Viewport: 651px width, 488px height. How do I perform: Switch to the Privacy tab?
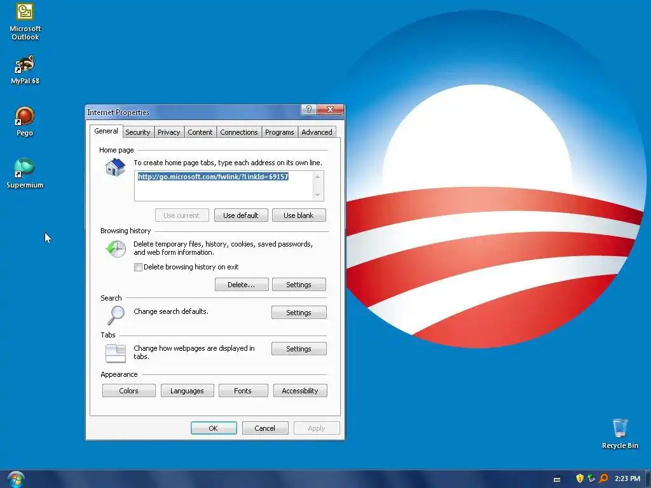click(x=168, y=132)
